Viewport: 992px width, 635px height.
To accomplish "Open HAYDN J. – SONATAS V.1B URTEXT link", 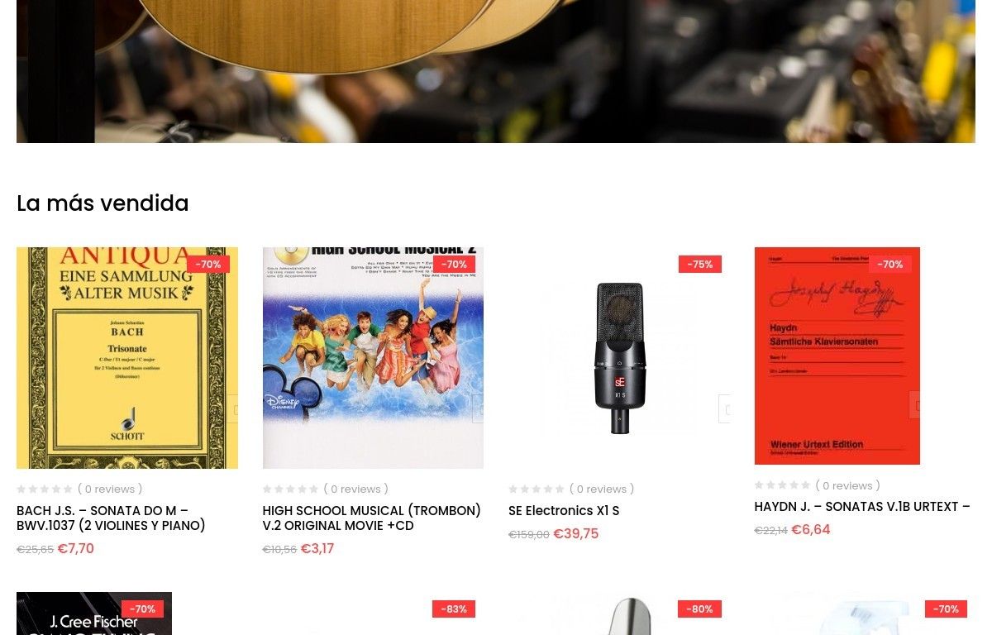I will 862,507.
